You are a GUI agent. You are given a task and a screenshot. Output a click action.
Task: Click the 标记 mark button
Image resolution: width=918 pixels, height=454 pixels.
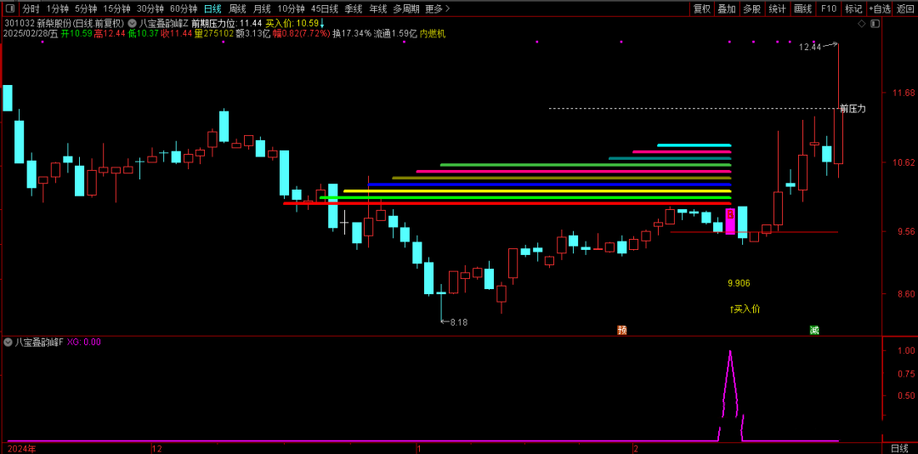point(853,9)
